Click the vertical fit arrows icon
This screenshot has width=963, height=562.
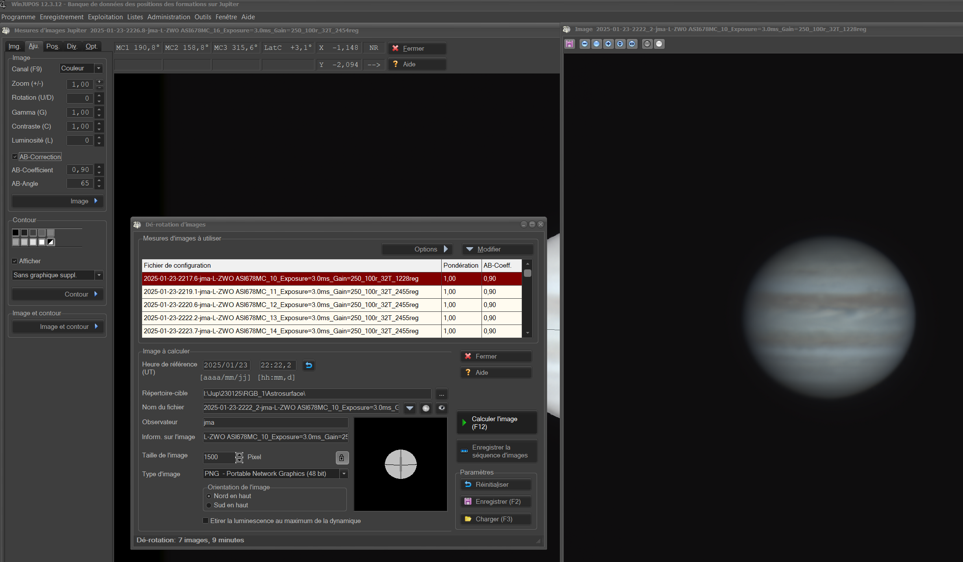(620, 44)
